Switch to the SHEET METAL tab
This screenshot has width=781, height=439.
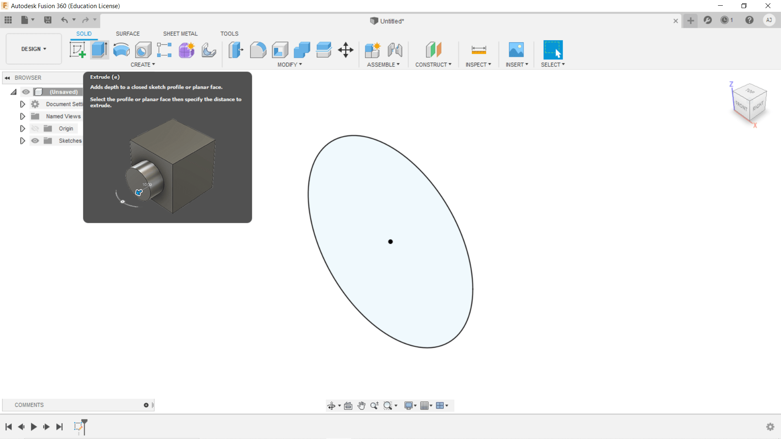point(180,34)
